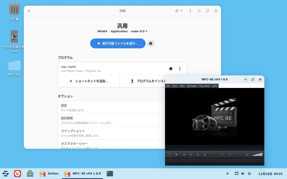Open the File menu in MPC-BE
Image resolution: width=287 pixels, height=179 pixels.
[168, 86]
